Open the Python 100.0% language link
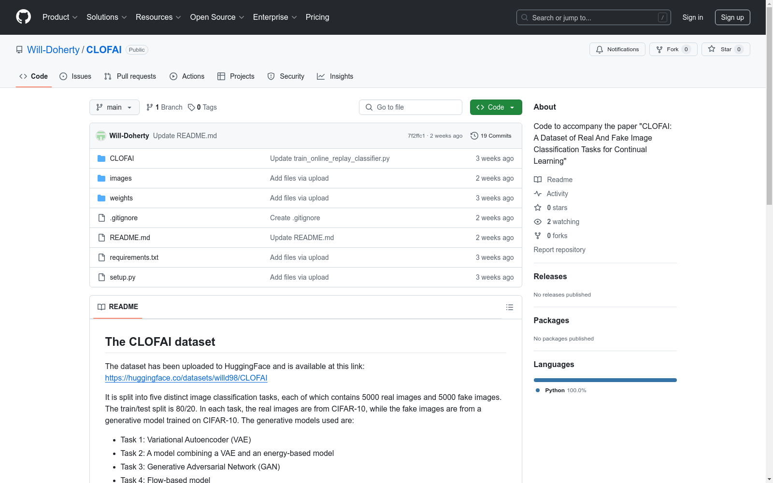Viewport: 773px width, 483px height. point(561,390)
